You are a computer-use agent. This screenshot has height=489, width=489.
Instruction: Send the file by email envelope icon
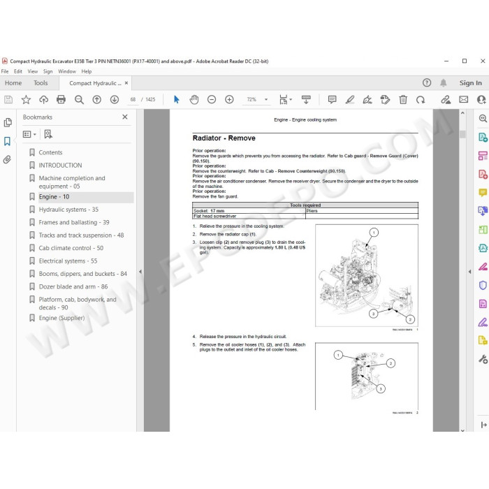tap(463, 99)
